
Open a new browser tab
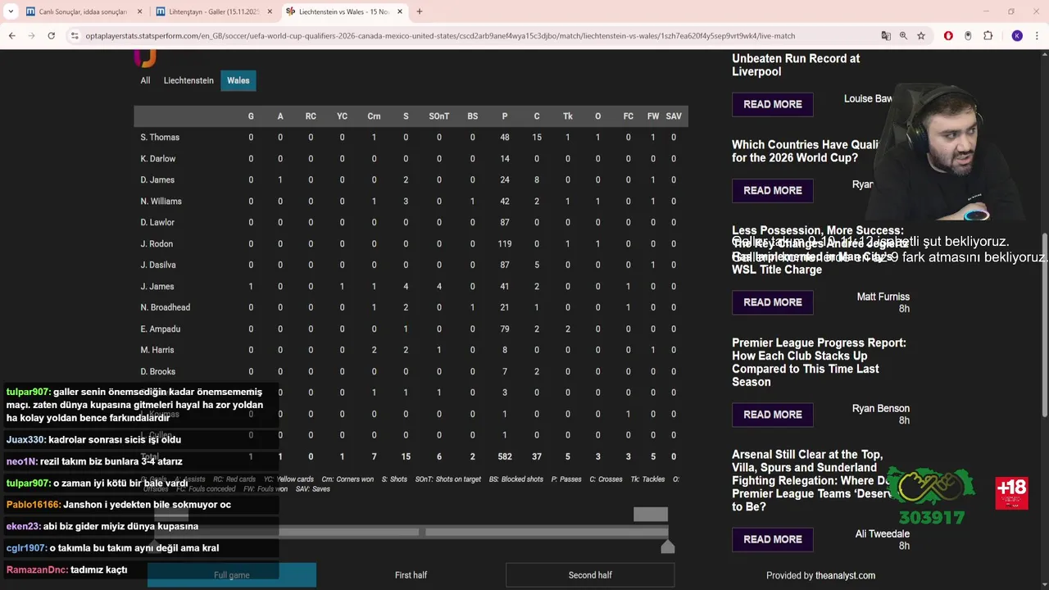(420, 11)
